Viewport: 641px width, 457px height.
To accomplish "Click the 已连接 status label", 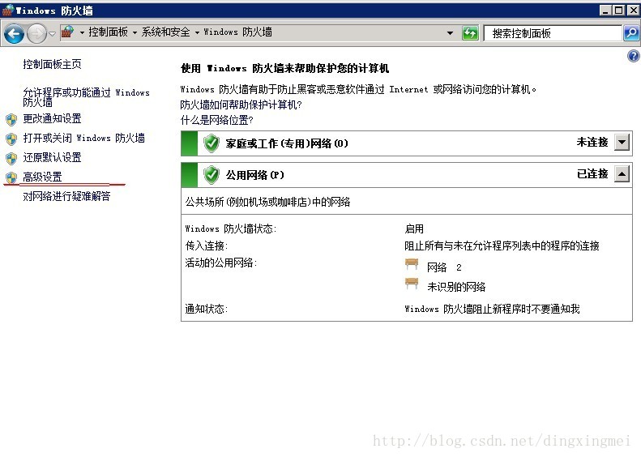I will (592, 174).
